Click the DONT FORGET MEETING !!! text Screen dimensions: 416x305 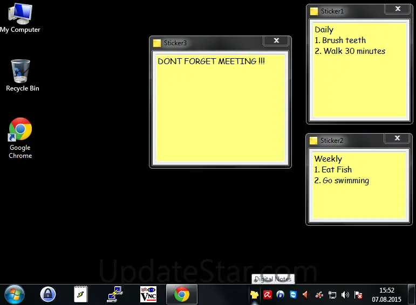(x=211, y=61)
